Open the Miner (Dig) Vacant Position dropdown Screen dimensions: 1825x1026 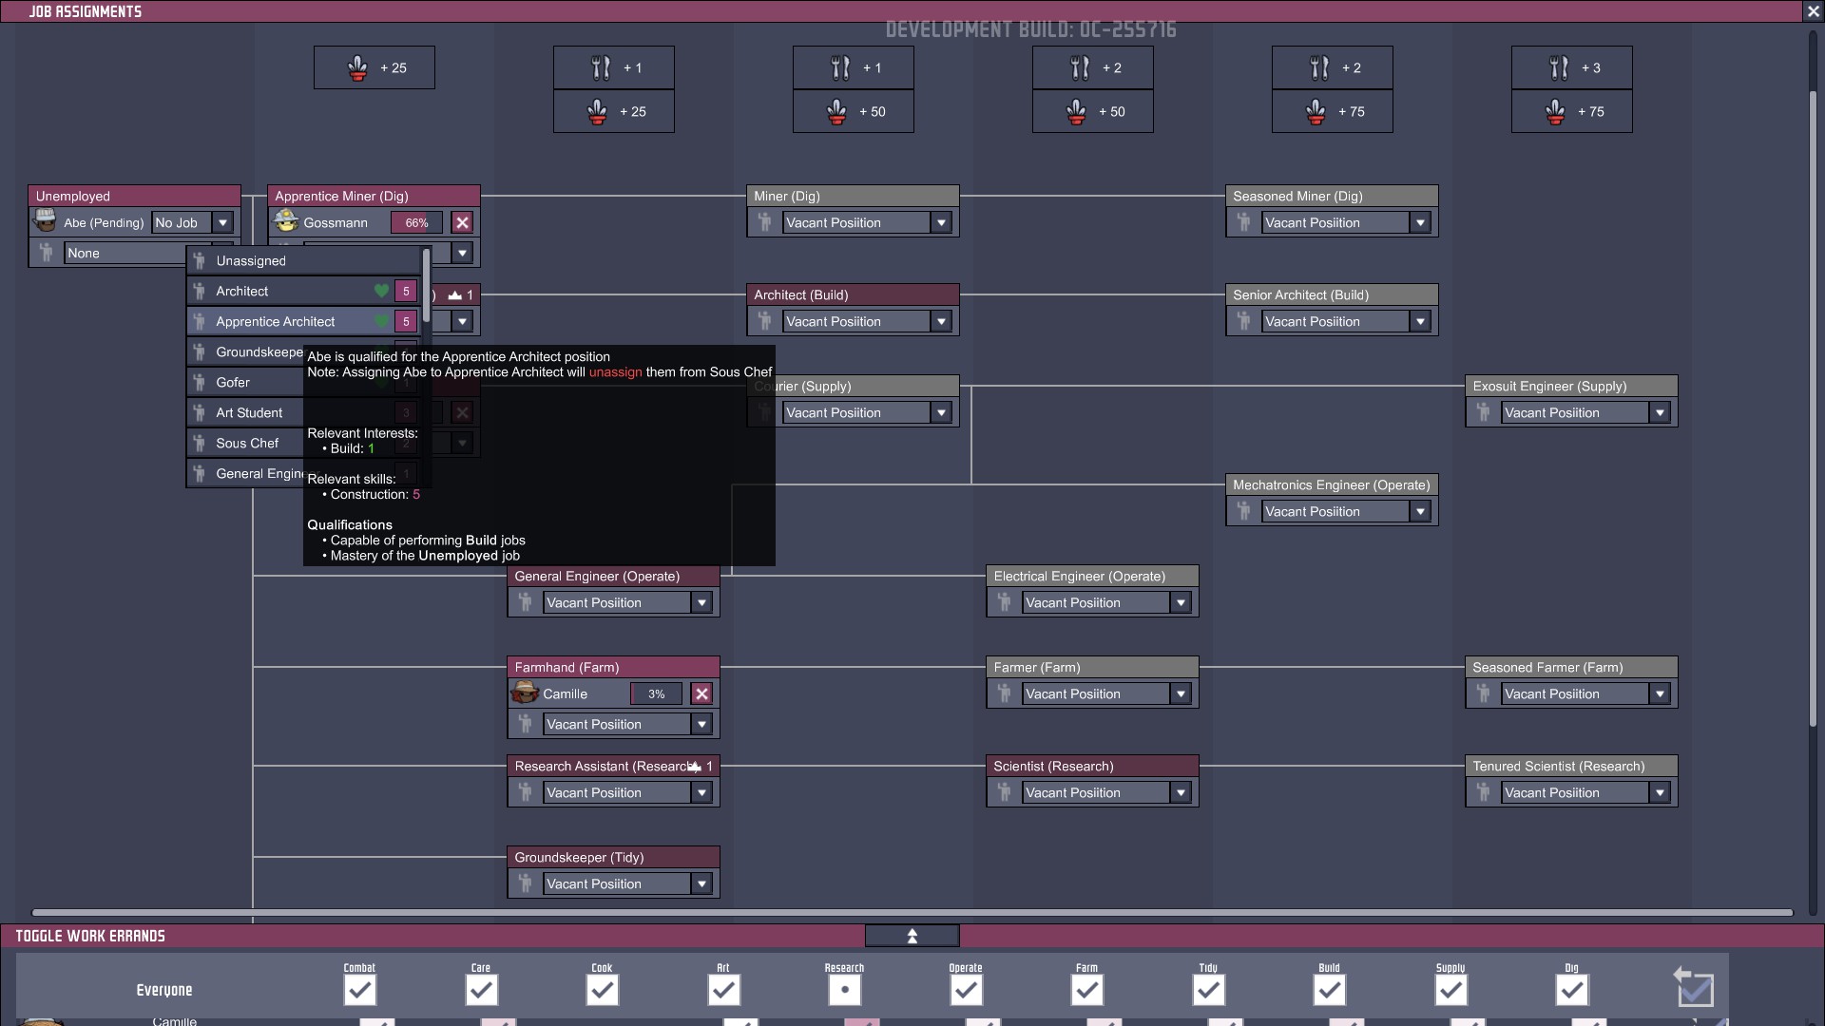(941, 222)
